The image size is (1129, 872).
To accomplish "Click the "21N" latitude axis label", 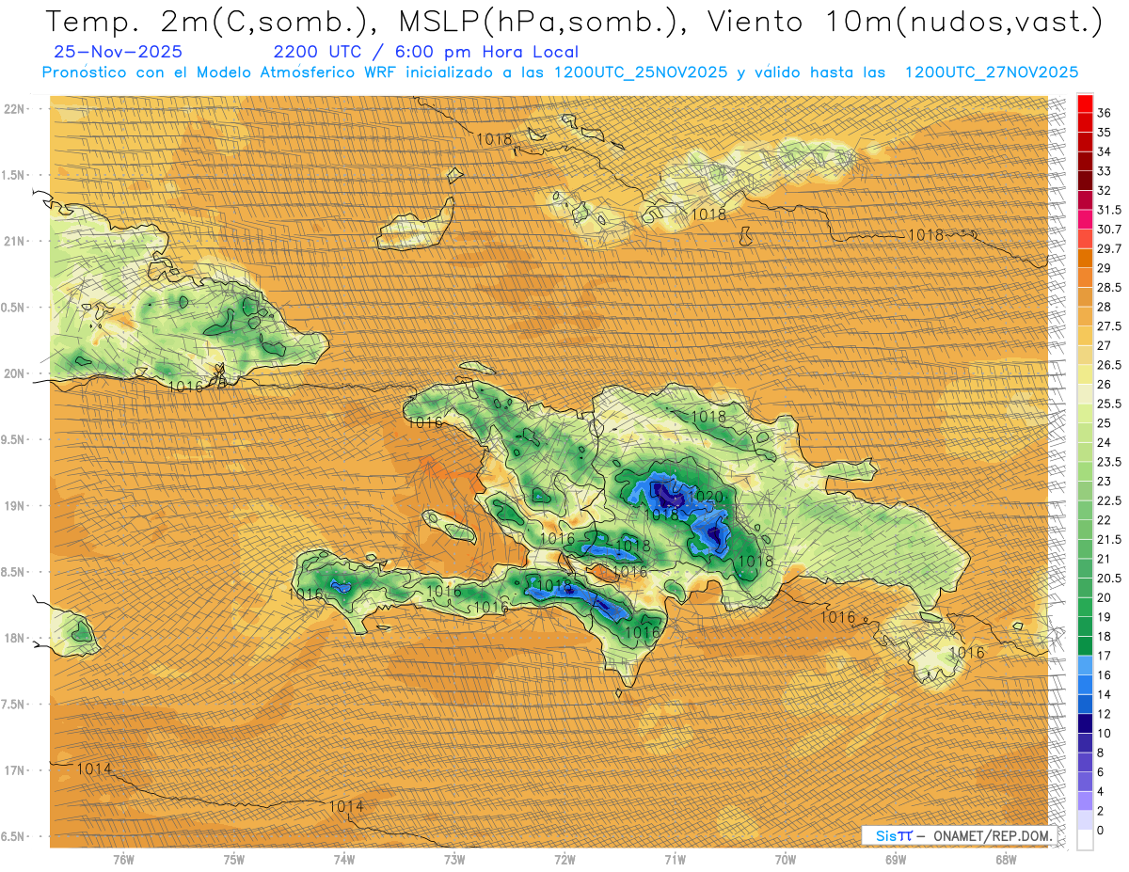I will click(x=15, y=241).
